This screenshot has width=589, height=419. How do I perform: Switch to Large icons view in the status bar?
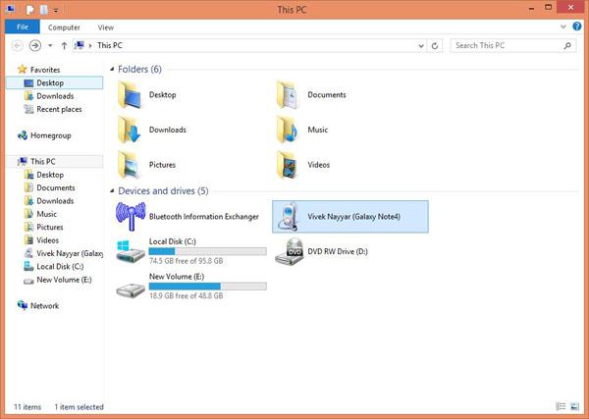tap(573, 406)
